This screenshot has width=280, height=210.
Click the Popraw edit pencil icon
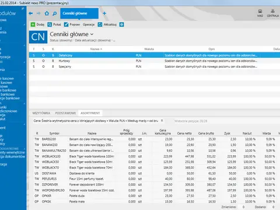pos(66,24)
